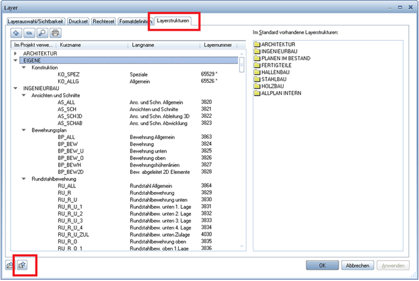Click the scroll-down arrow of layer tree

pos(241,246)
